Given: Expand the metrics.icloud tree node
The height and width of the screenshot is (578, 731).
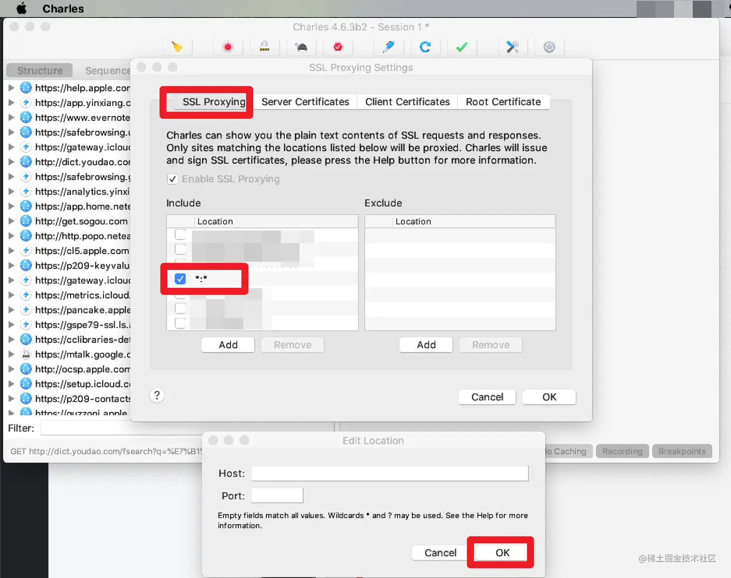Looking at the screenshot, I should [x=11, y=295].
